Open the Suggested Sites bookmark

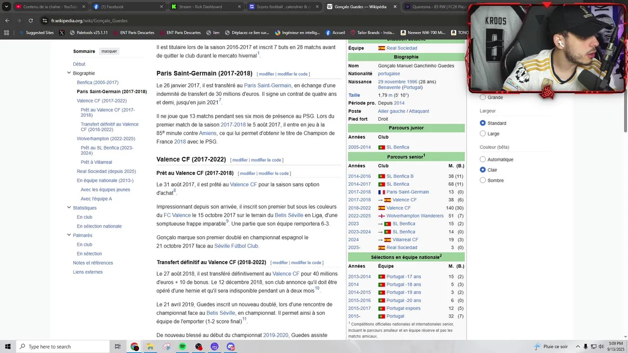(x=36, y=33)
